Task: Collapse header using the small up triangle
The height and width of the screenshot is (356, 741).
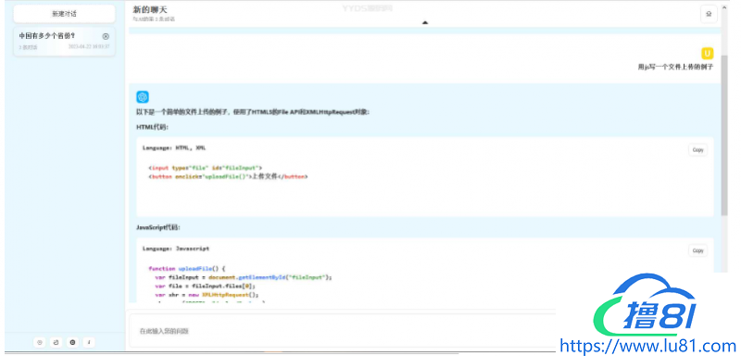Action: point(425,22)
